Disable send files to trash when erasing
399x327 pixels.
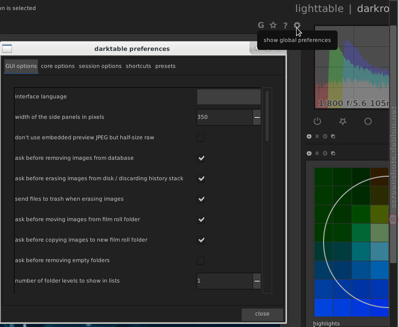coord(201,199)
